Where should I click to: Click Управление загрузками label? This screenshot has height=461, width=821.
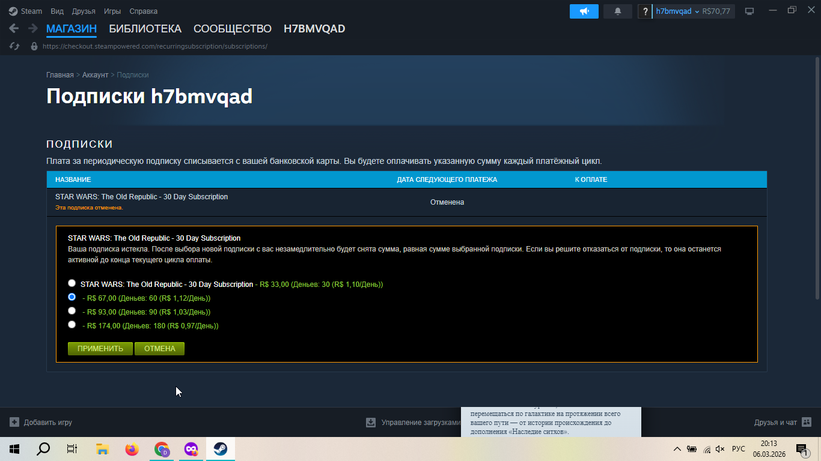(x=421, y=423)
